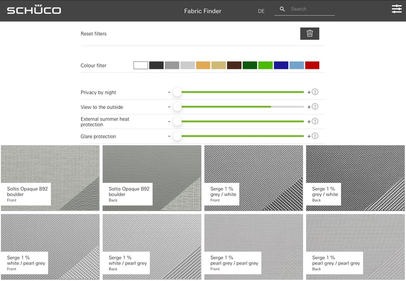Select the dark blue colour filter
Screen dimensions: 406x281
click(281, 65)
